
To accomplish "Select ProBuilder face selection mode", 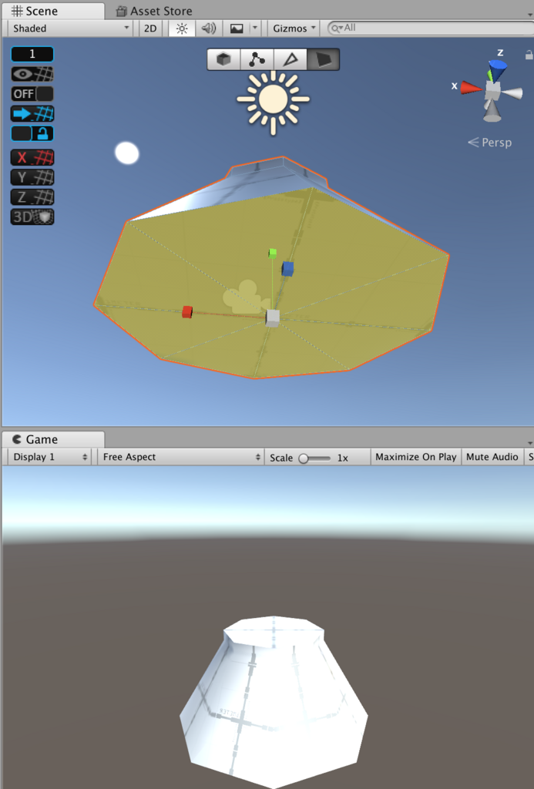I will tap(323, 59).
